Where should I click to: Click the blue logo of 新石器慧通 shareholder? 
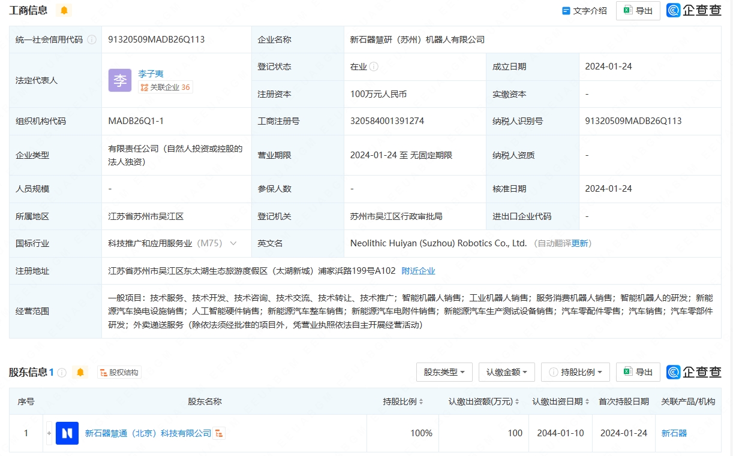pyautogui.click(x=67, y=433)
